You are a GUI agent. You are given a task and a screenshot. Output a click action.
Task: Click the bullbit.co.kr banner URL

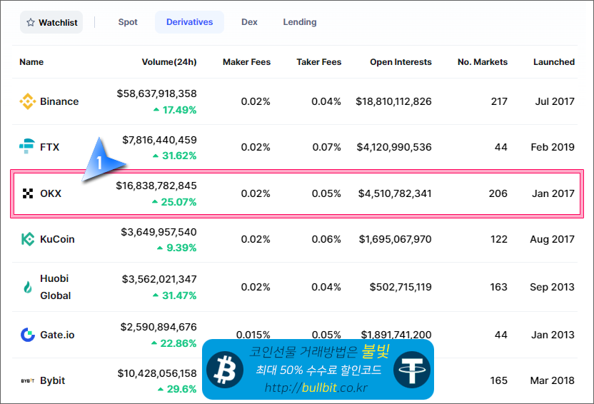(316, 388)
